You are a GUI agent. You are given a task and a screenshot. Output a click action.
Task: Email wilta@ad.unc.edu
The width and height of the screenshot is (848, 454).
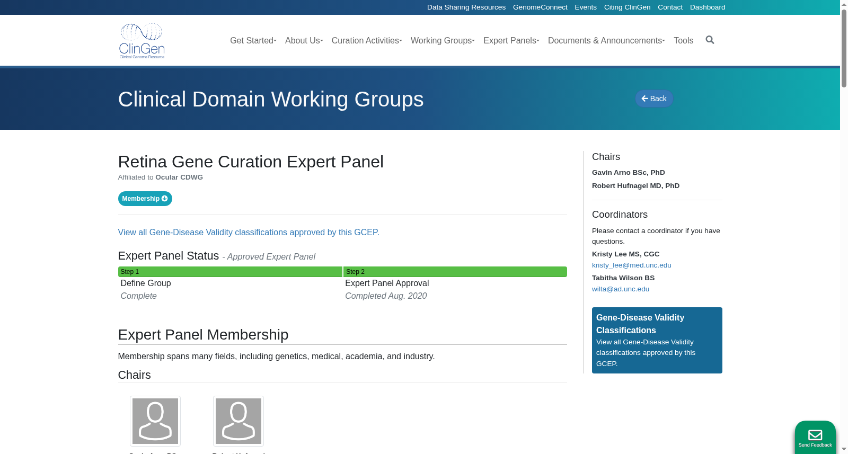(621, 289)
